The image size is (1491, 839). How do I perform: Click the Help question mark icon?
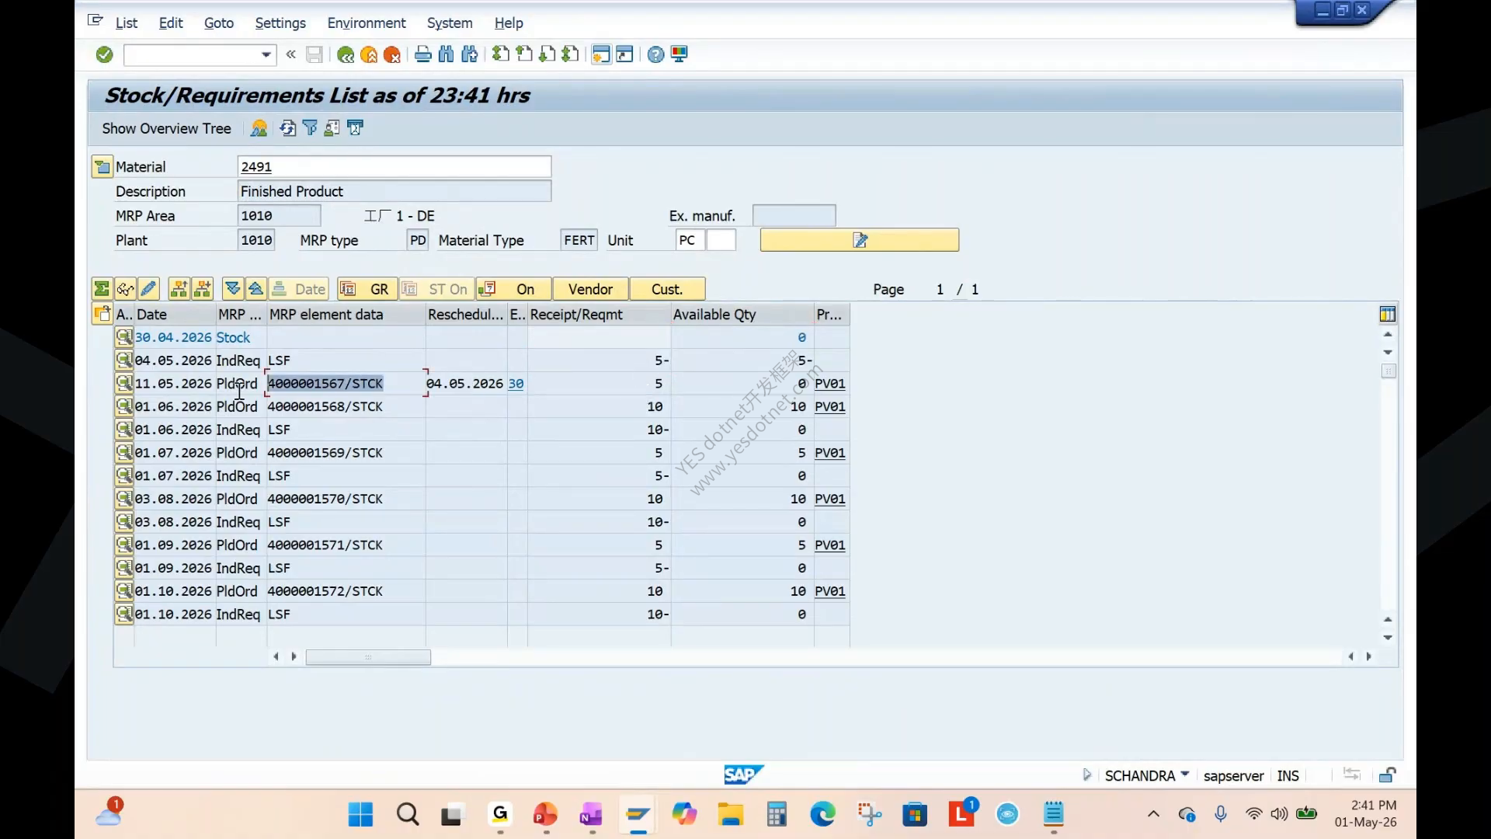(655, 54)
